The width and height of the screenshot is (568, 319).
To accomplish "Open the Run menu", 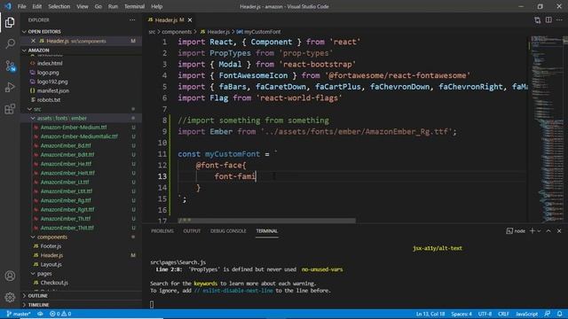I will (113, 6).
